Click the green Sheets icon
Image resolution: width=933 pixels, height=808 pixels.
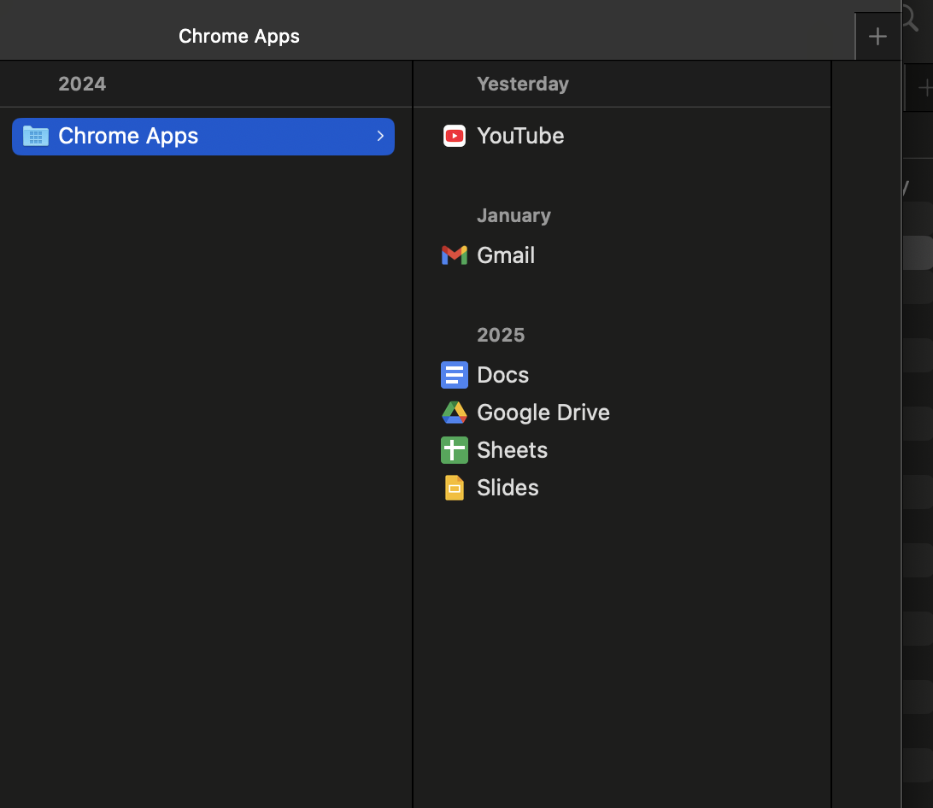point(455,450)
